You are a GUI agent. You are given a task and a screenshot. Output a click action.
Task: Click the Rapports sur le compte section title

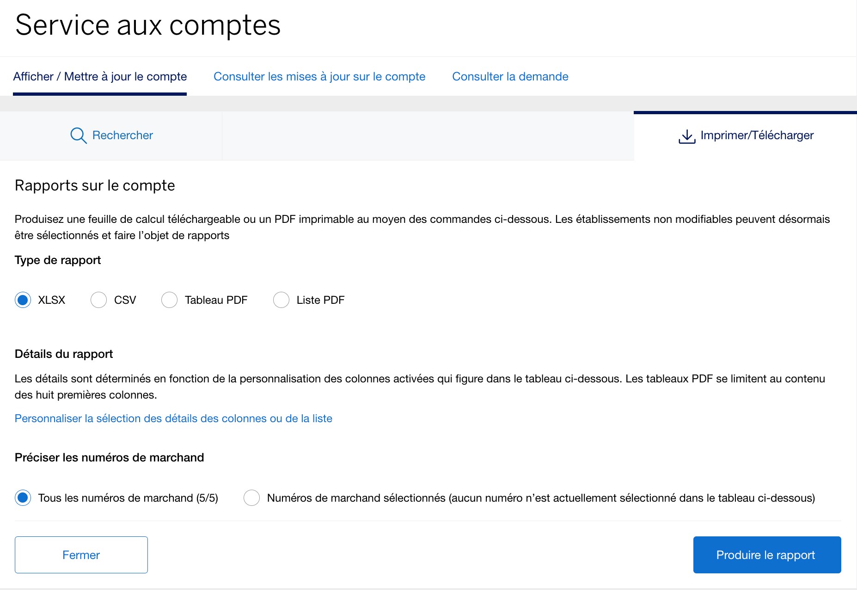coord(94,184)
